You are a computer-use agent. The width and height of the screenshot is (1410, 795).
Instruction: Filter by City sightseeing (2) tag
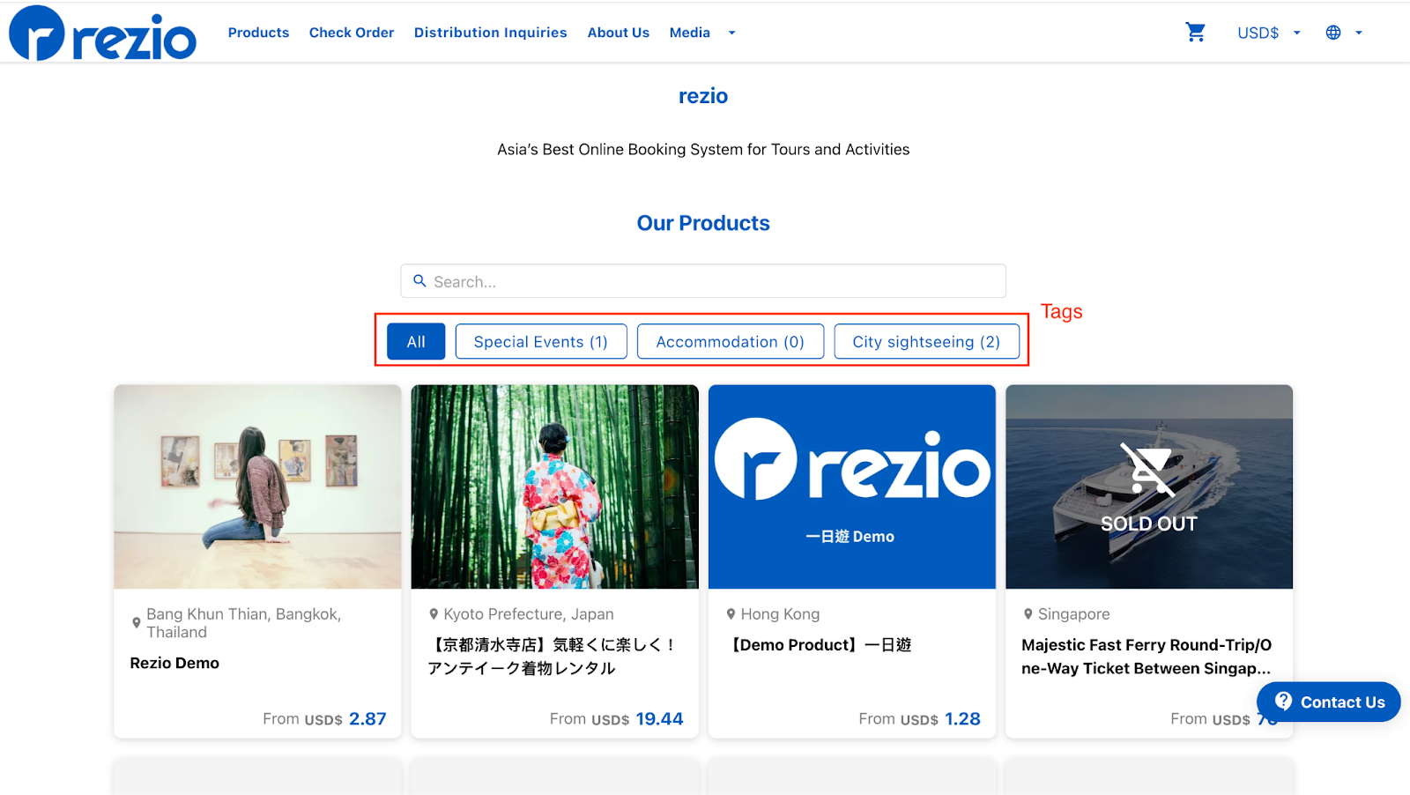click(926, 342)
